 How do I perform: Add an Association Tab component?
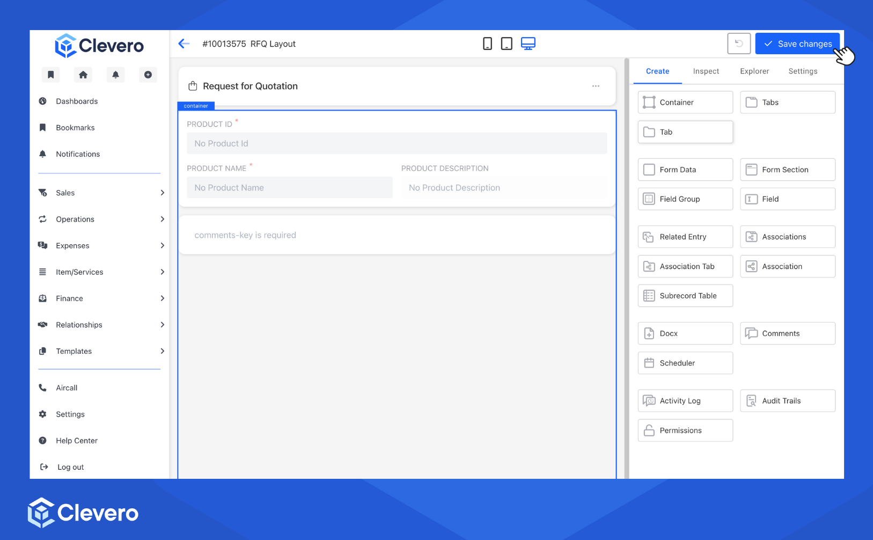(x=685, y=266)
